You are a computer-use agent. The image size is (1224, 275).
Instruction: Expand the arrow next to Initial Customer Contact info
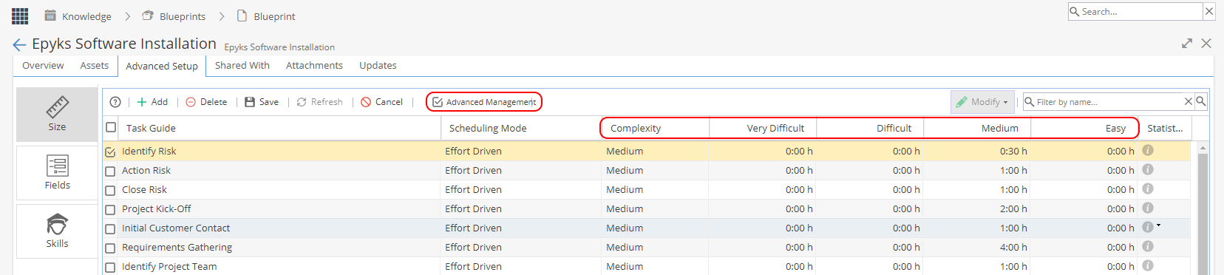point(1158,225)
